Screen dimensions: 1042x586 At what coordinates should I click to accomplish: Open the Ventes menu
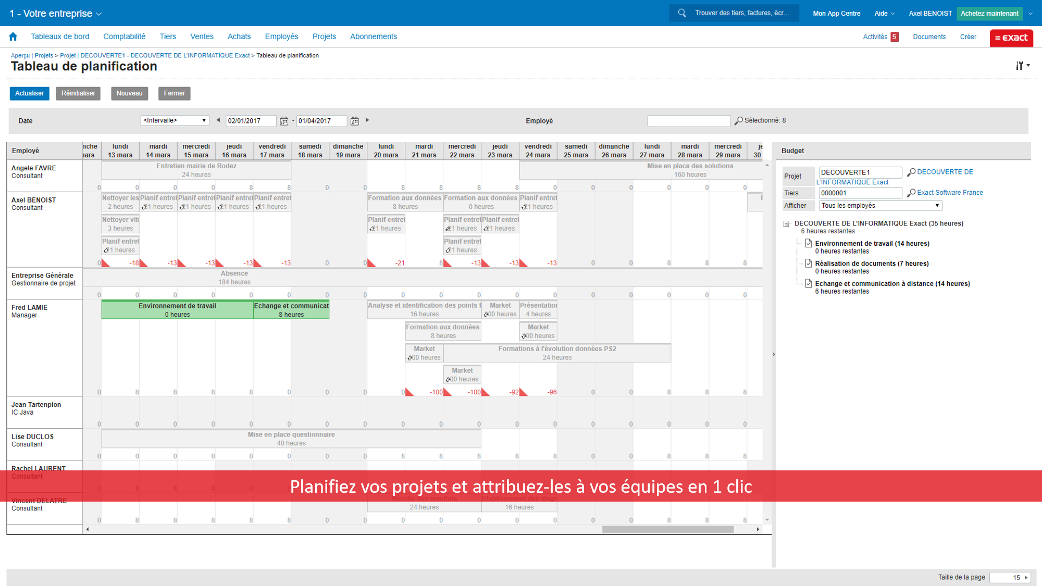click(x=202, y=36)
